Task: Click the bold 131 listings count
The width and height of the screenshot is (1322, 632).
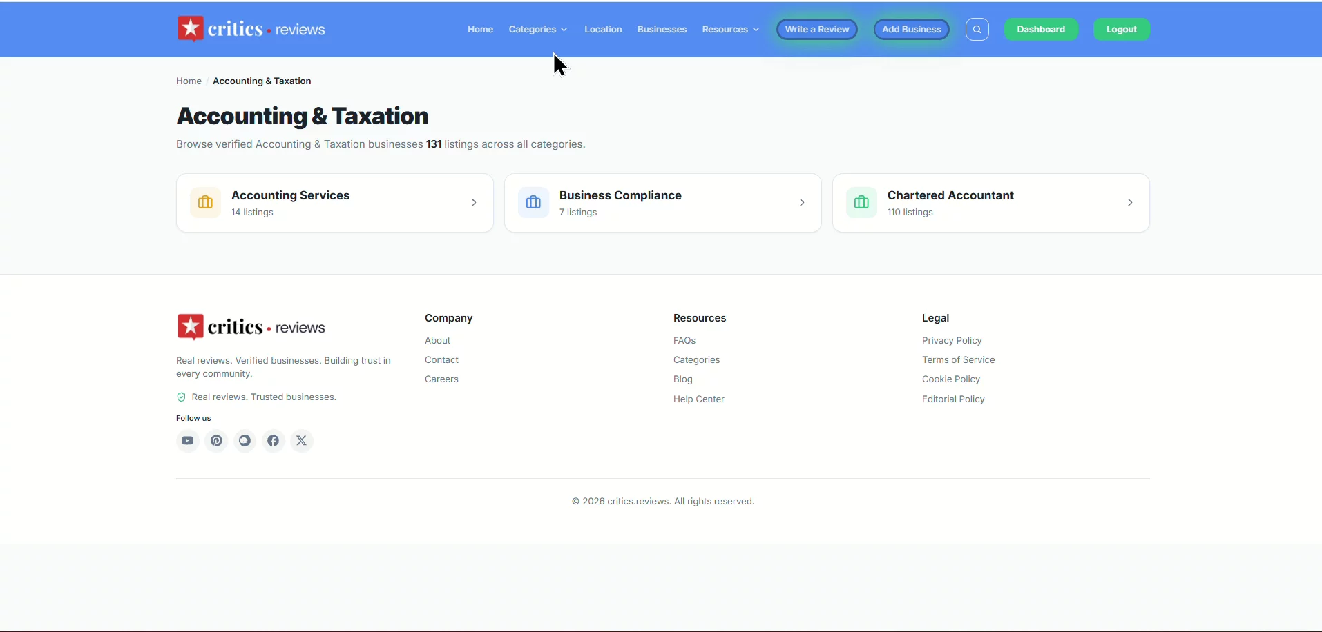Action: tap(434, 144)
